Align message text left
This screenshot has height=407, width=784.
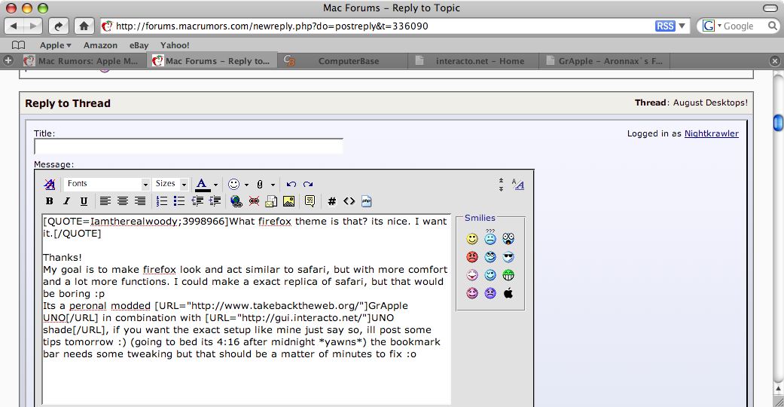click(x=105, y=201)
